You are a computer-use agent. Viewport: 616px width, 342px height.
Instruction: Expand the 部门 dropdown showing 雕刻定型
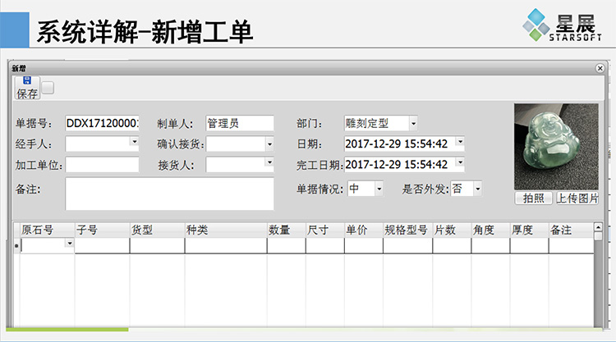tap(412, 123)
